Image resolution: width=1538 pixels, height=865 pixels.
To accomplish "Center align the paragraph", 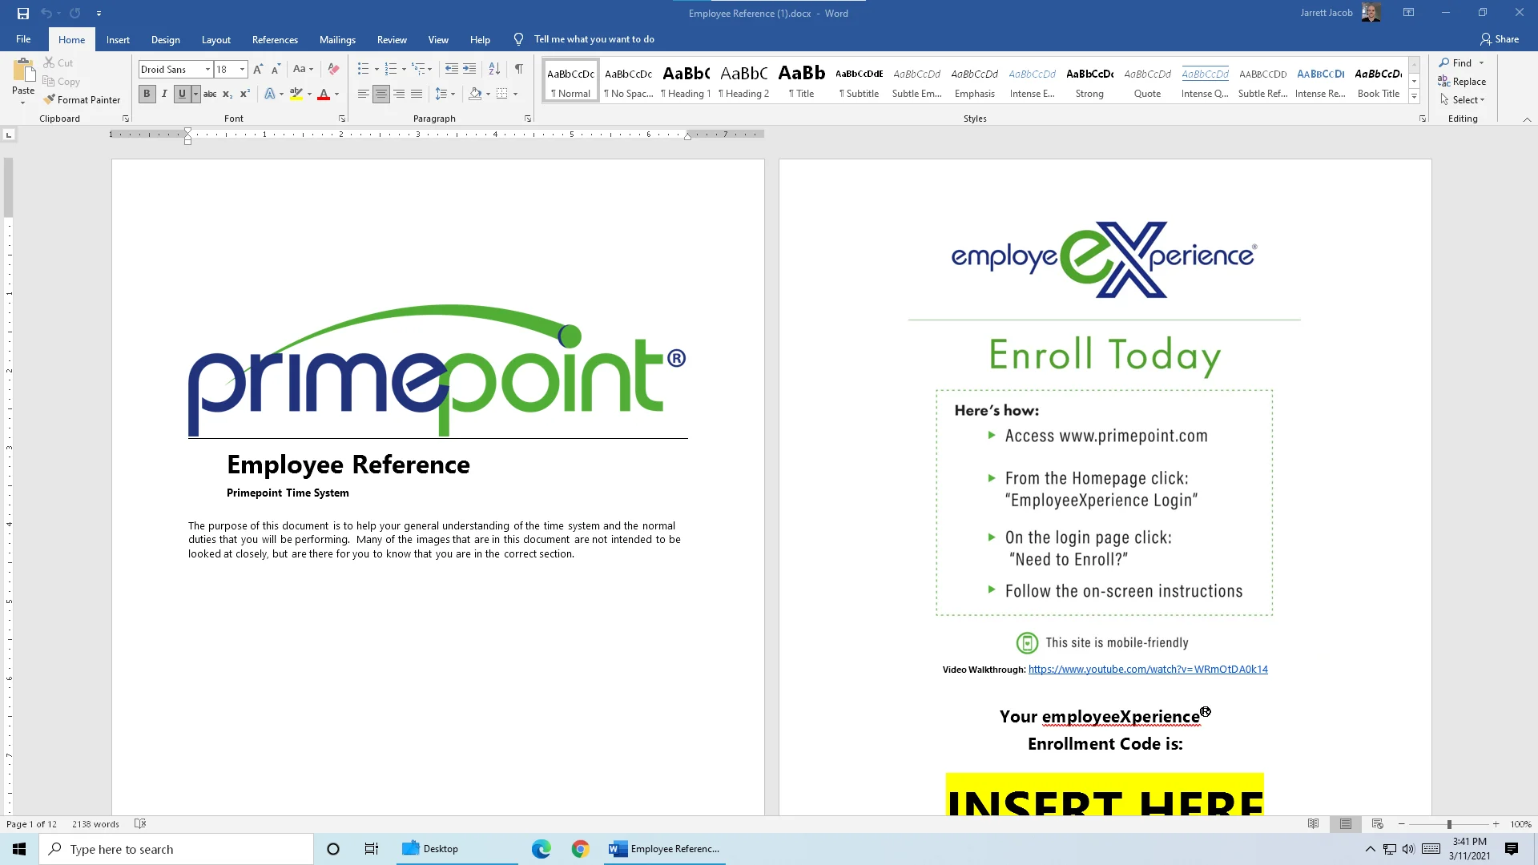I will click(x=381, y=94).
